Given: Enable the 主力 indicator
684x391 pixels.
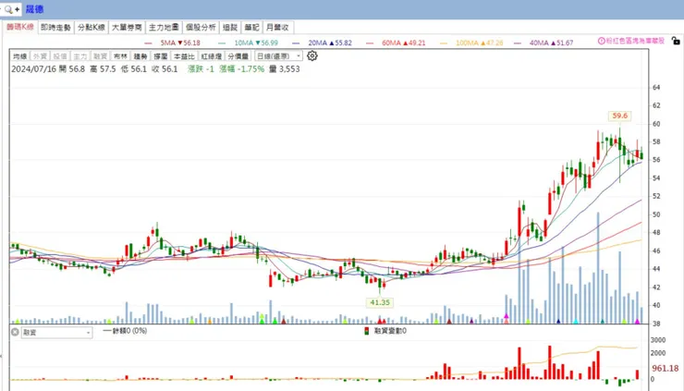Looking at the screenshot, I should [x=80, y=56].
